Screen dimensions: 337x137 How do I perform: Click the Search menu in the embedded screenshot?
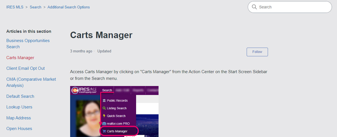[107, 90]
